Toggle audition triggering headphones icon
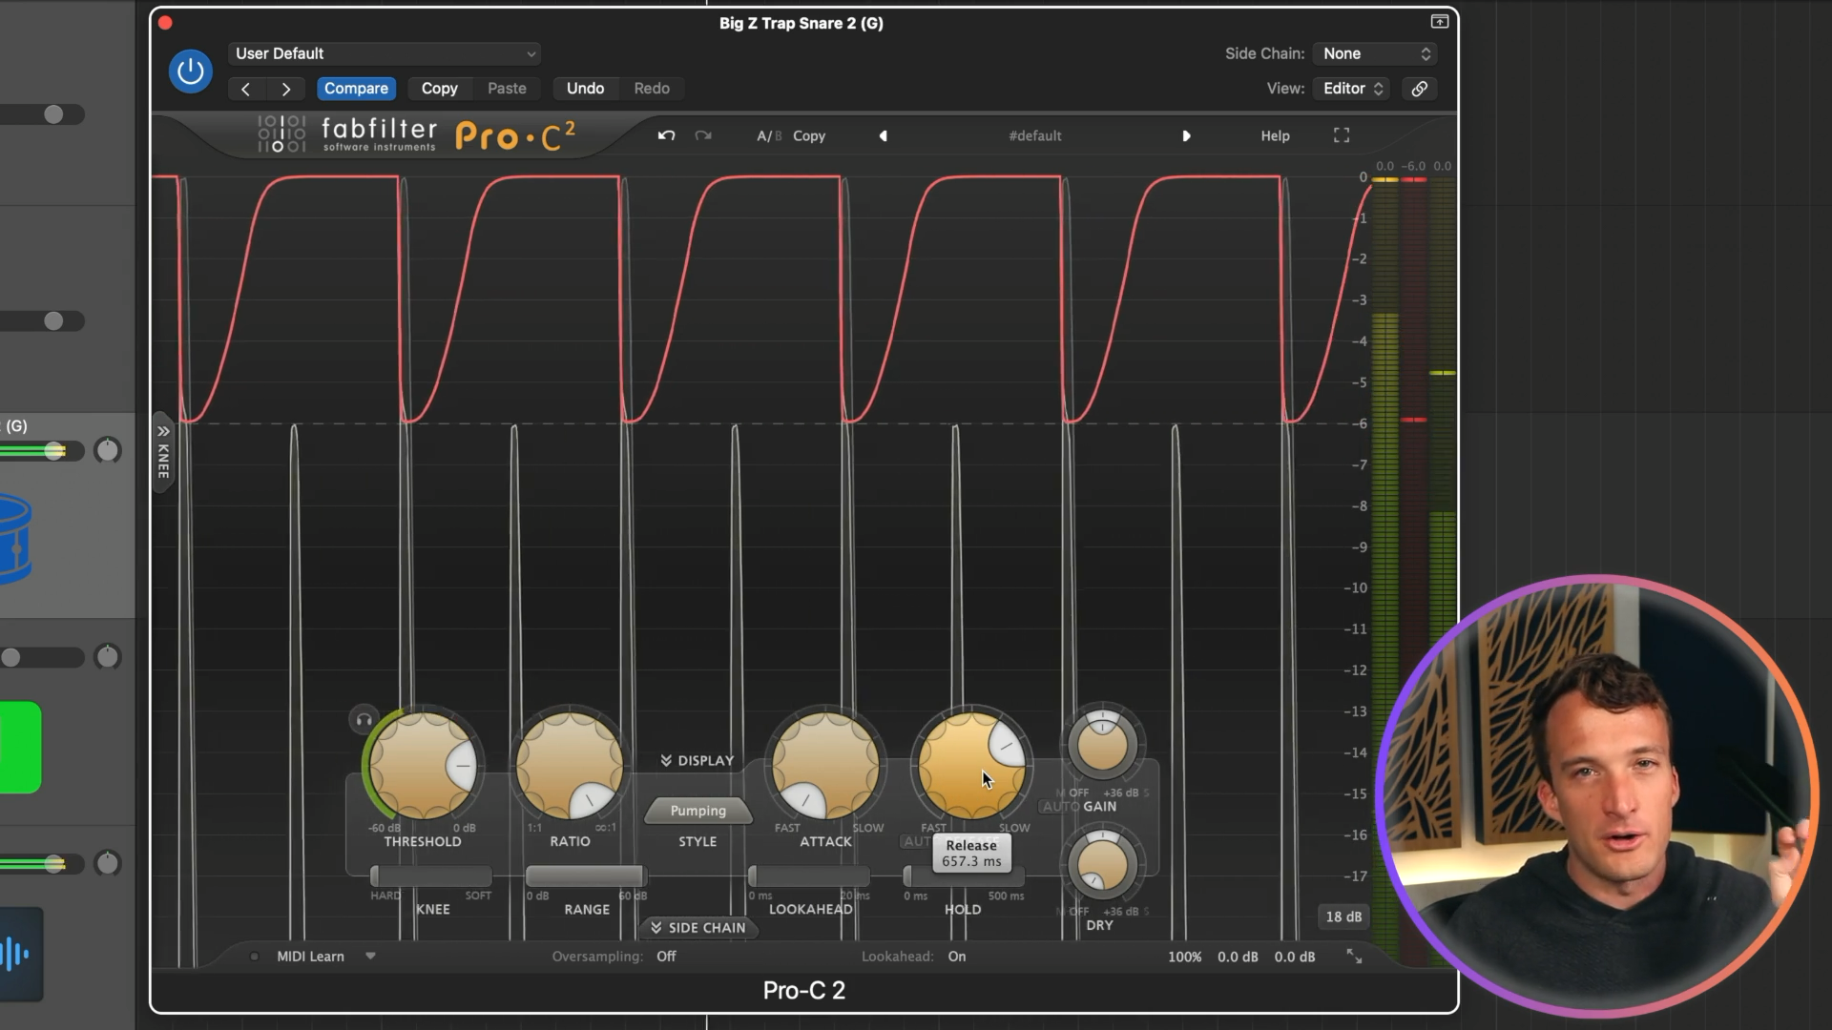This screenshot has width=1832, height=1030. [364, 720]
